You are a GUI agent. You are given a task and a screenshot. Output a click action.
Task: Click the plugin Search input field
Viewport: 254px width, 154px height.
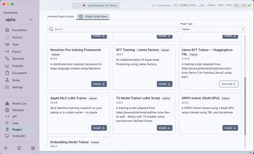pyautogui.click(x=113, y=29)
